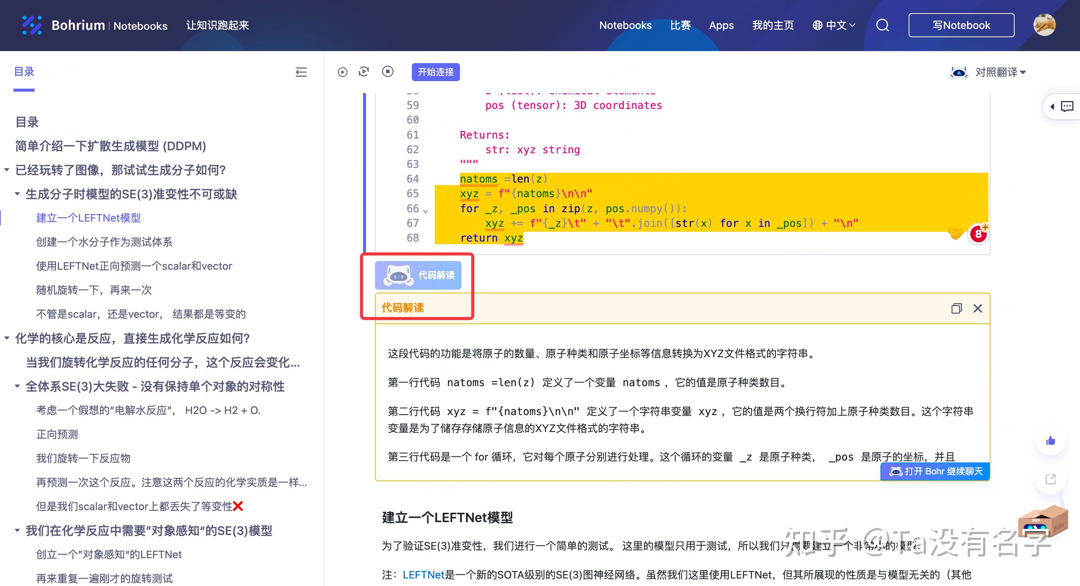1080x586 pixels.
Task: Open the LEFTNet hyperlink
Action: click(423, 575)
